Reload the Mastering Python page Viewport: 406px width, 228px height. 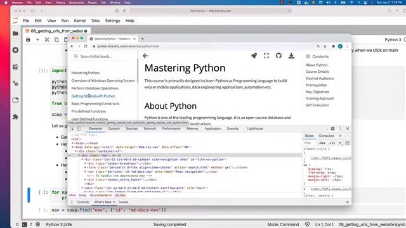(86, 46)
